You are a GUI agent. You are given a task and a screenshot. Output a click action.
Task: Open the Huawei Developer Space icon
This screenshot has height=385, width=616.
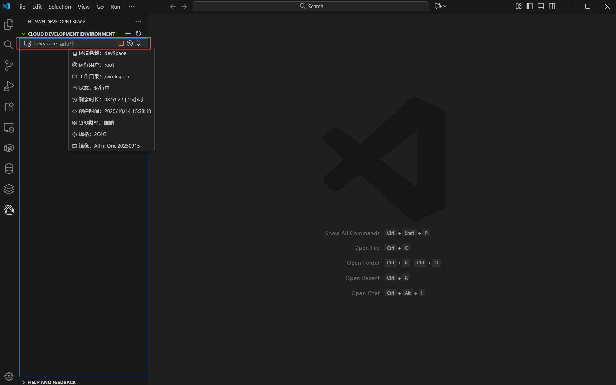click(x=9, y=210)
